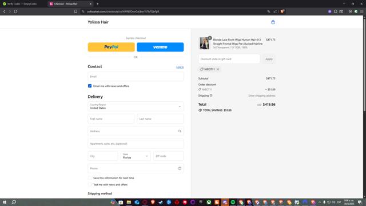Click the site settings icon before the URL

click(83, 11)
